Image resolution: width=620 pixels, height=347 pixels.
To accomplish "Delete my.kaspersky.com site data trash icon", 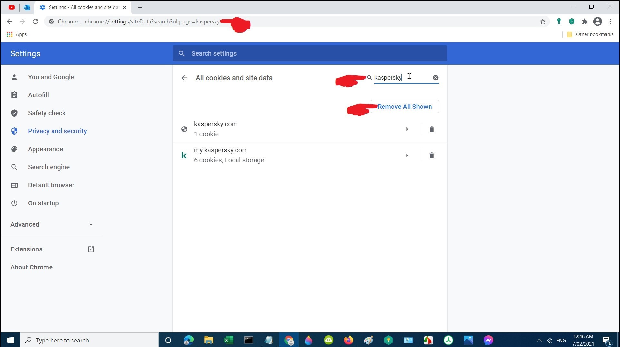I will pyautogui.click(x=431, y=155).
